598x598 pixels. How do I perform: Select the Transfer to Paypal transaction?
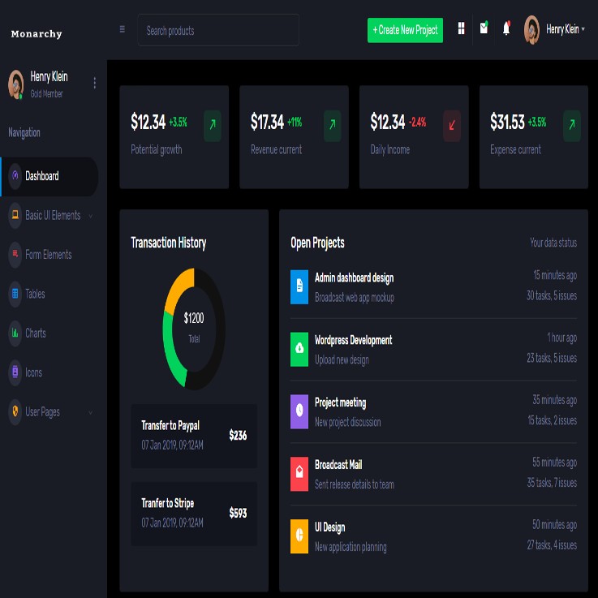(194, 436)
